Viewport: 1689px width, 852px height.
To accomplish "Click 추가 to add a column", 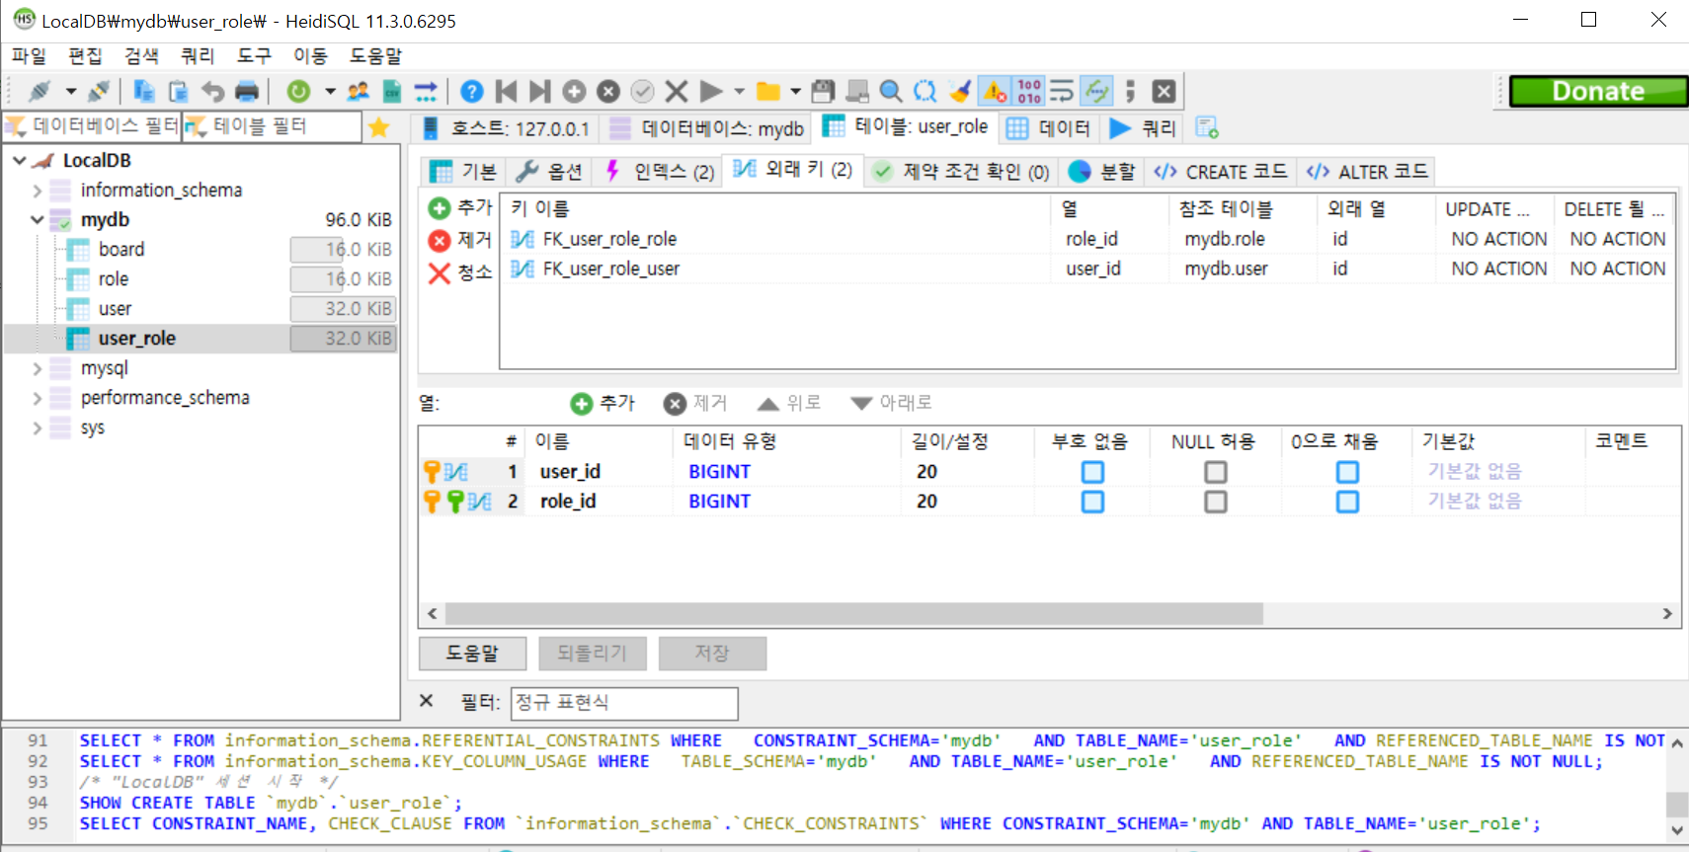I will (x=603, y=403).
